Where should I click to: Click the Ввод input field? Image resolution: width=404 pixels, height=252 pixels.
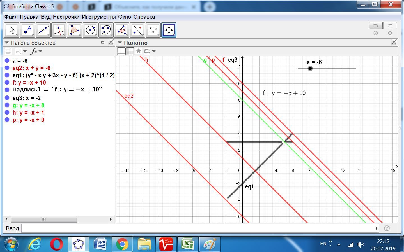pos(199,228)
